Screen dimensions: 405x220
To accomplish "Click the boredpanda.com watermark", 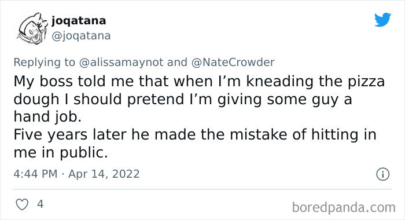I will 344,208.
